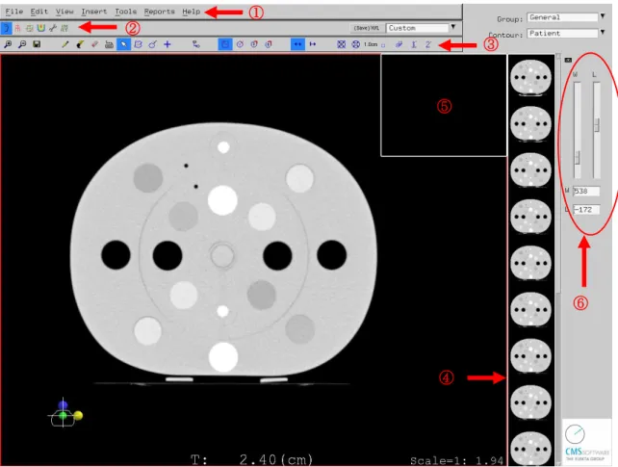Click the CMS Software logo
618x467 pixels.
(x=586, y=442)
